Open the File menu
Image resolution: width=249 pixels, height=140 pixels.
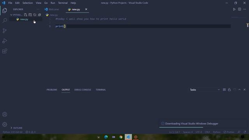[10, 3]
